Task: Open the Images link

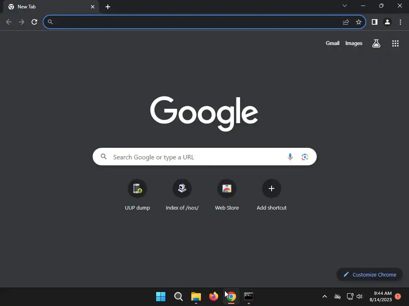Action: pyautogui.click(x=354, y=43)
